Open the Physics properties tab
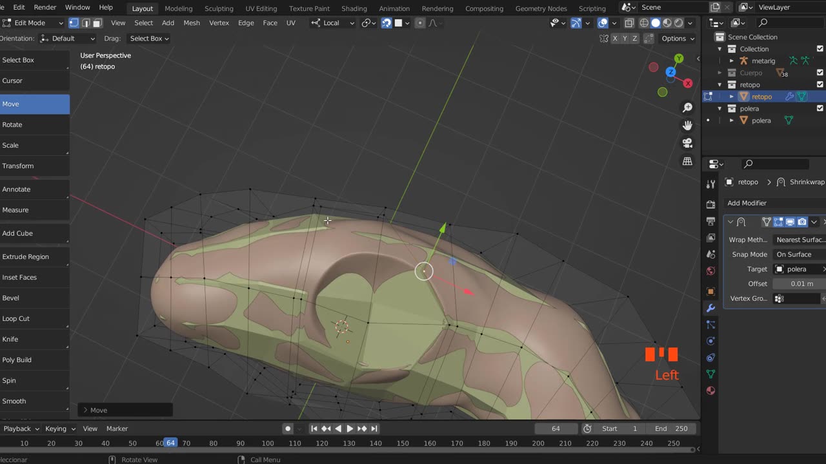This screenshot has width=826, height=464. tap(710, 341)
